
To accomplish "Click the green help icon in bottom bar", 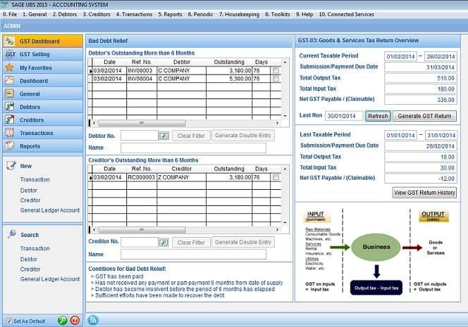I will tap(63, 321).
